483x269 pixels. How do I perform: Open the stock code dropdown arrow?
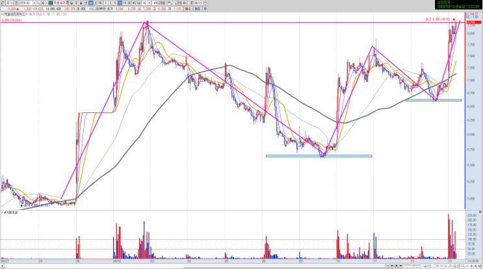(34, 3)
